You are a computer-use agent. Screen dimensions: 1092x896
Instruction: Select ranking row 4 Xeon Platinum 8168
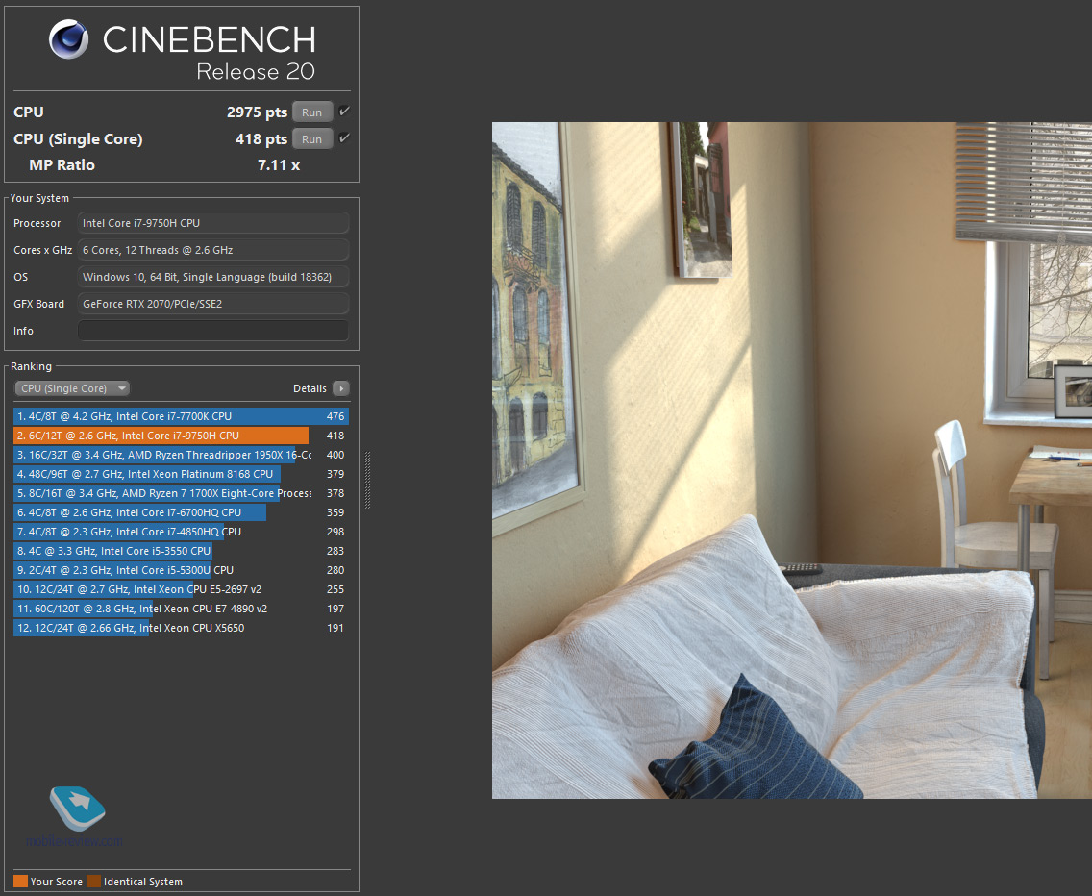tap(181, 475)
